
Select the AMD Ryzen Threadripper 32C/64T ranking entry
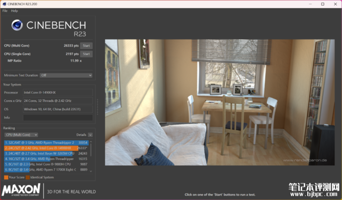coord(46,143)
